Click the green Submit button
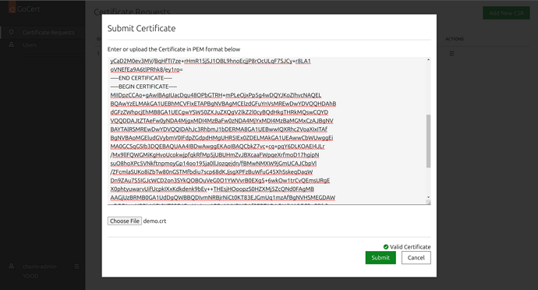538x290 pixels. coord(380,258)
